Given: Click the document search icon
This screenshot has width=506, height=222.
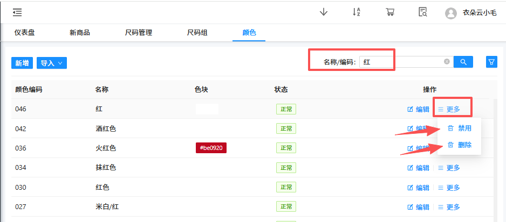Looking at the screenshot, I should (x=423, y=12).
